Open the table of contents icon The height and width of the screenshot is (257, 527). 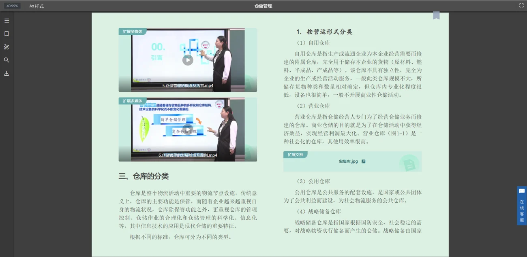pyautogui.click(x=6, y=21)
